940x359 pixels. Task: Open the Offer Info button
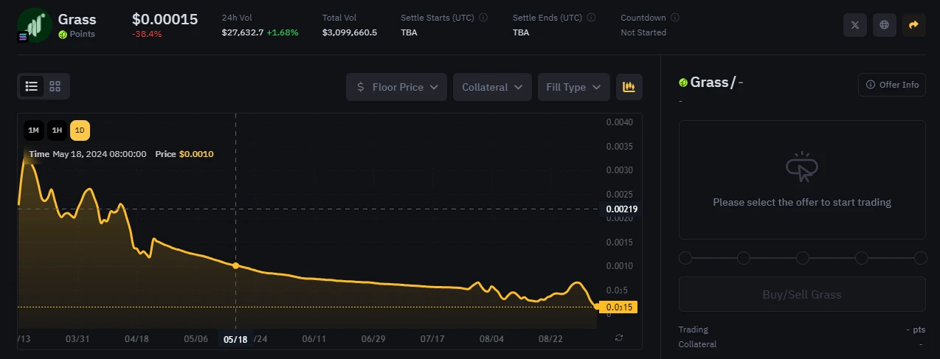892,85
